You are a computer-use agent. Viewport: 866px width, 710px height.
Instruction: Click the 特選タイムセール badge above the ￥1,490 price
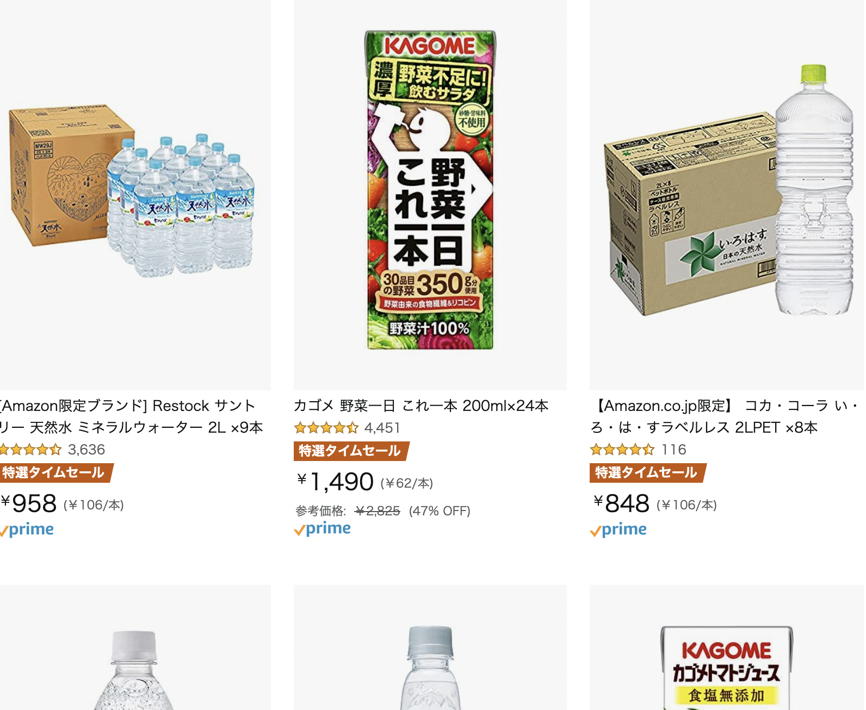pos(351,451)
